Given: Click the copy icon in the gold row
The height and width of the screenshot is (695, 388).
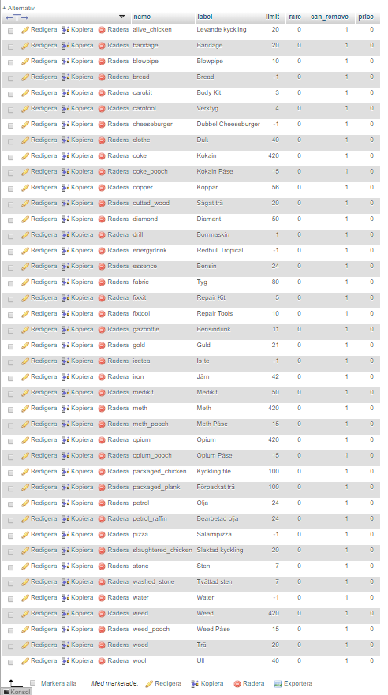Looking at the screenshot, I should pos(65,346).
